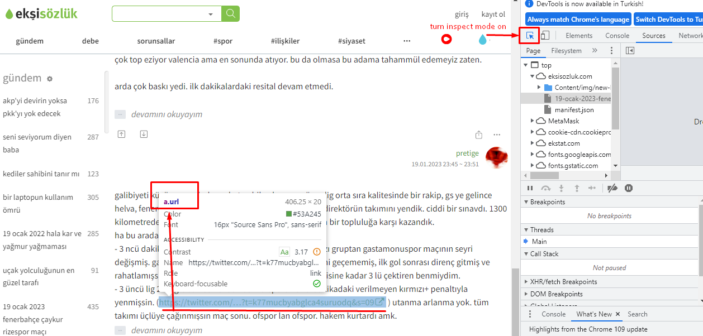
Task: Hide the Sources navigator pane
Action: pyautogui.click(x=630, y=51)
